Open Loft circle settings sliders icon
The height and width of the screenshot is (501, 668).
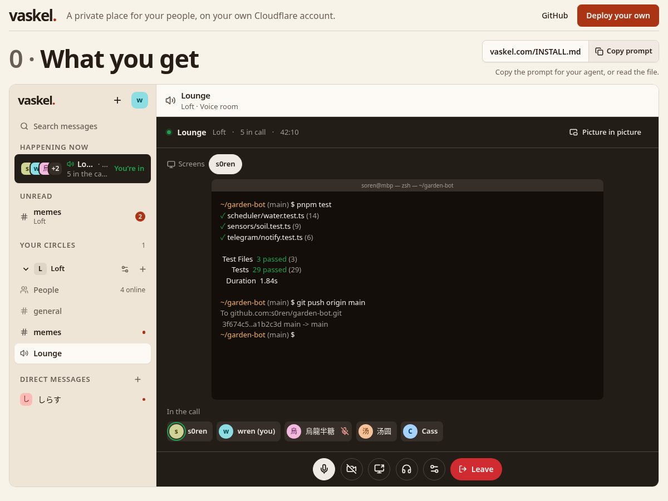[x=125, y=269]
